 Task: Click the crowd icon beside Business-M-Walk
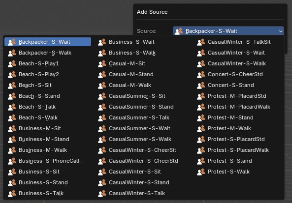coord(12,150)
